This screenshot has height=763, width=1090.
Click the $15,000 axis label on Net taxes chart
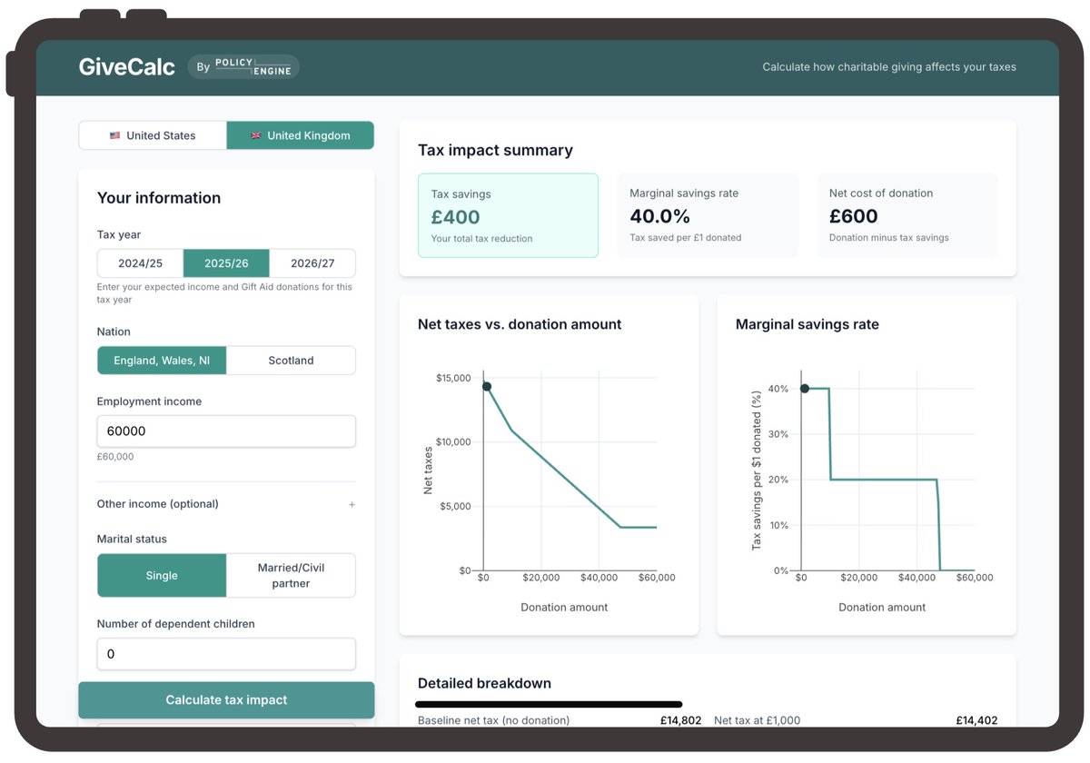tap(453, 378)
